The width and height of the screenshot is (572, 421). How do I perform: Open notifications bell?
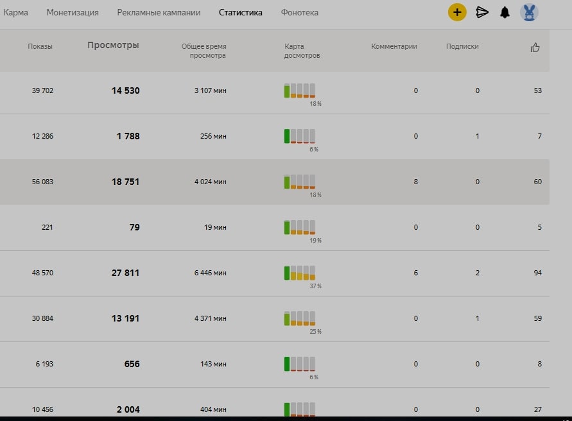click(505, 12)
